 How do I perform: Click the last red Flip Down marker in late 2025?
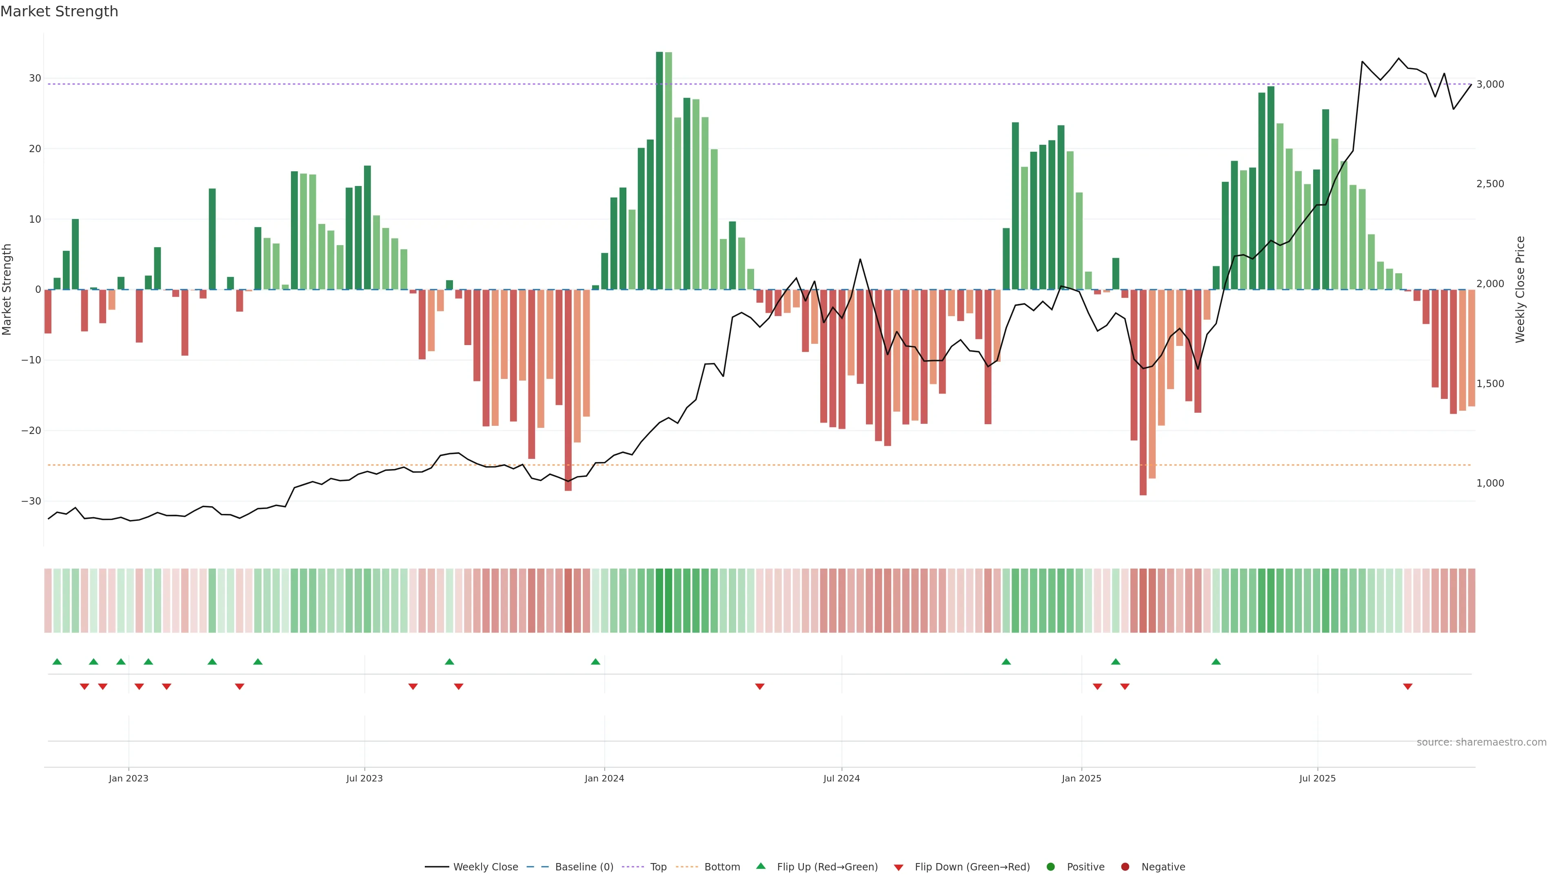tap(1407, 686)
